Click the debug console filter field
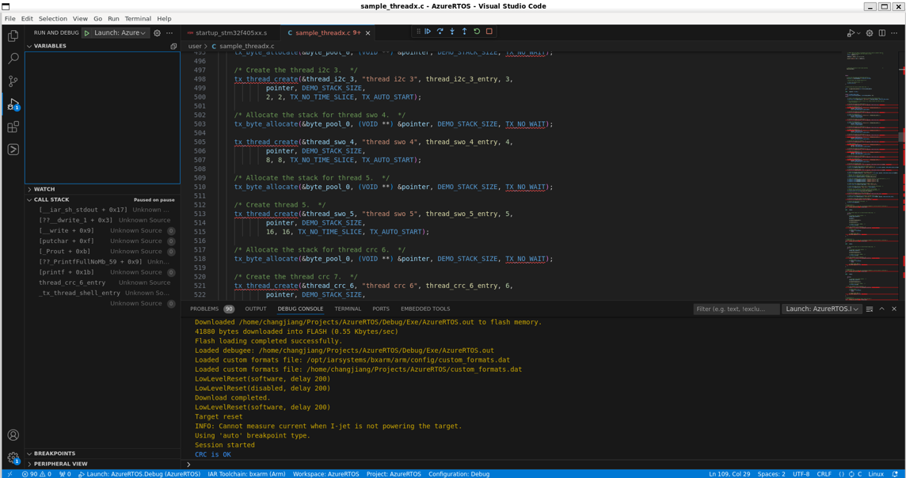The image size is (906, 478). 736,309
